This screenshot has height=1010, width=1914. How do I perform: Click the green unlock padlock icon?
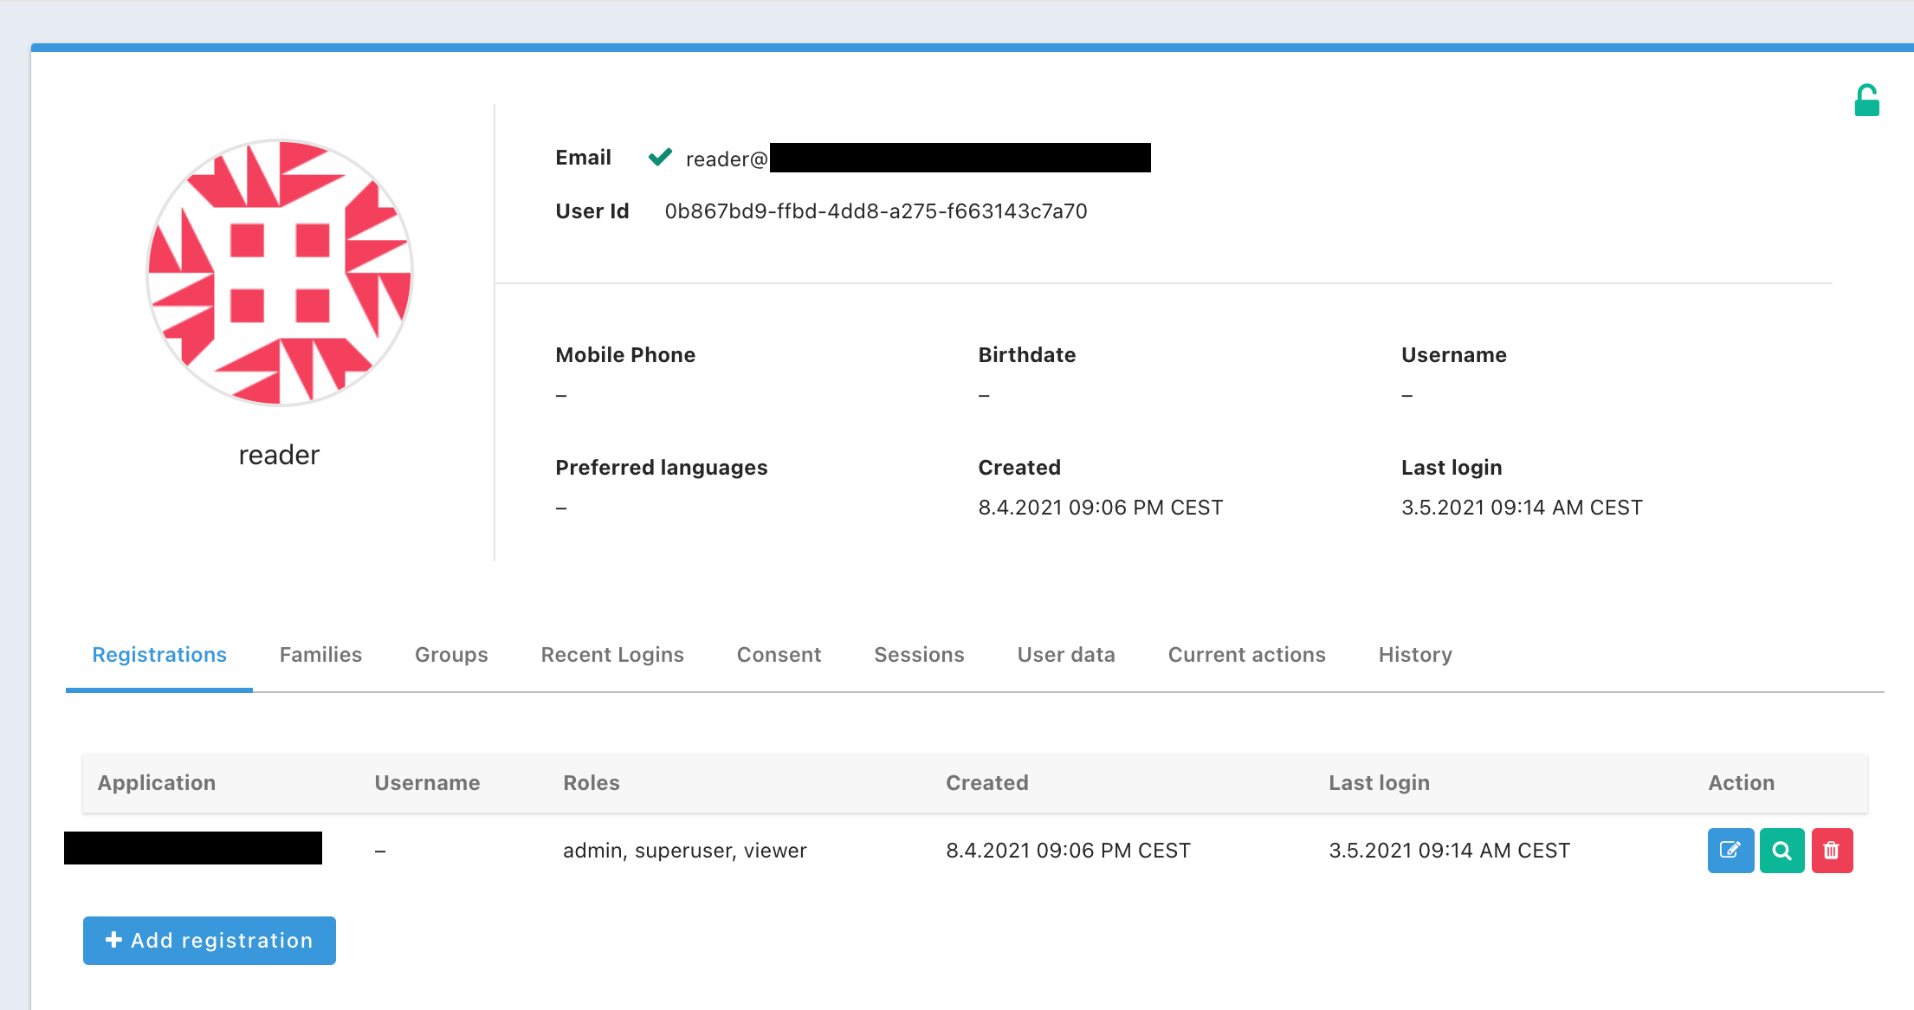1866,100
